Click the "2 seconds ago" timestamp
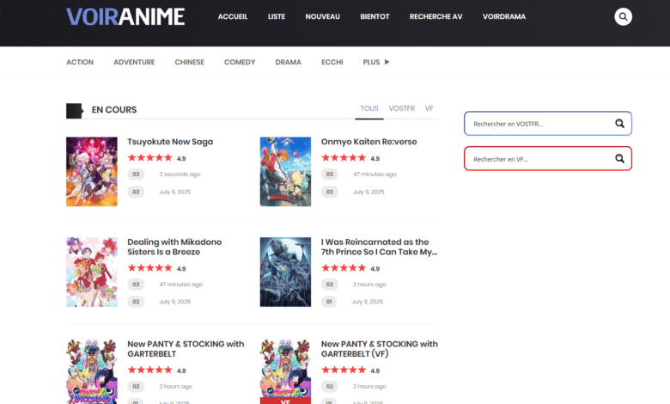 point(180,174)
